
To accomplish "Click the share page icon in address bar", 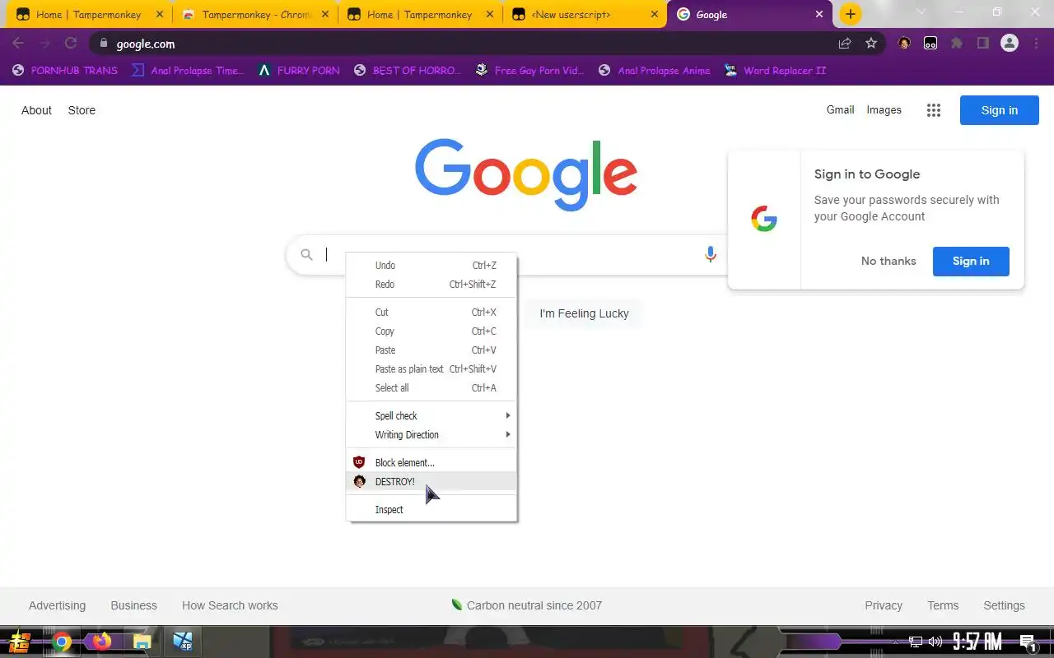I will pyautogui.click(x=845, y=44).
